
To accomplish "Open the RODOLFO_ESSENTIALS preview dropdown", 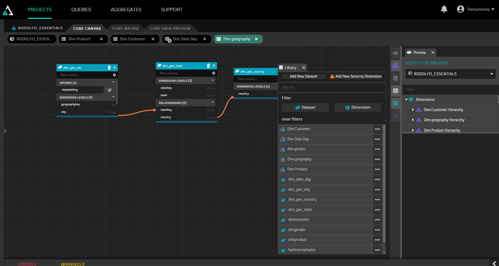I will pos(450,74).
